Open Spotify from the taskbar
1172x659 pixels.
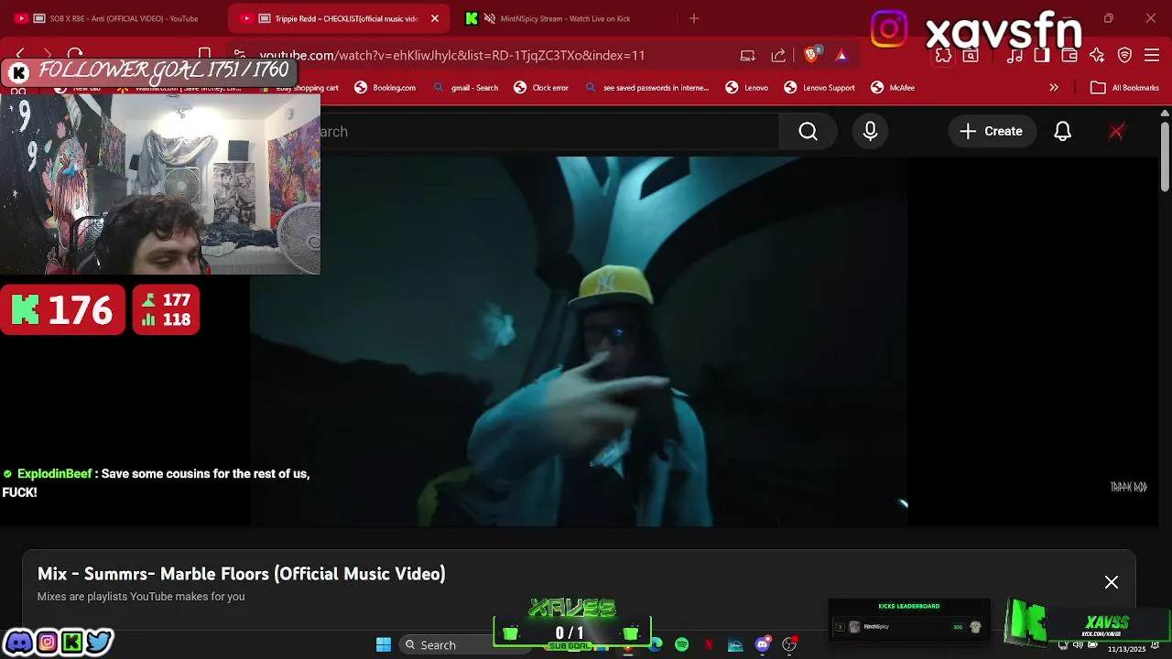(682, 644)
